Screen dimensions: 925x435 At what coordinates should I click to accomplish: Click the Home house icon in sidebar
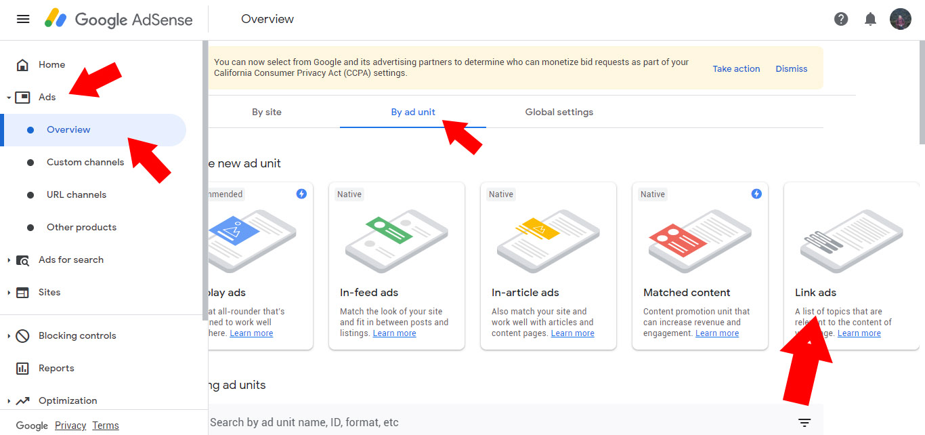tap(22, 65)
